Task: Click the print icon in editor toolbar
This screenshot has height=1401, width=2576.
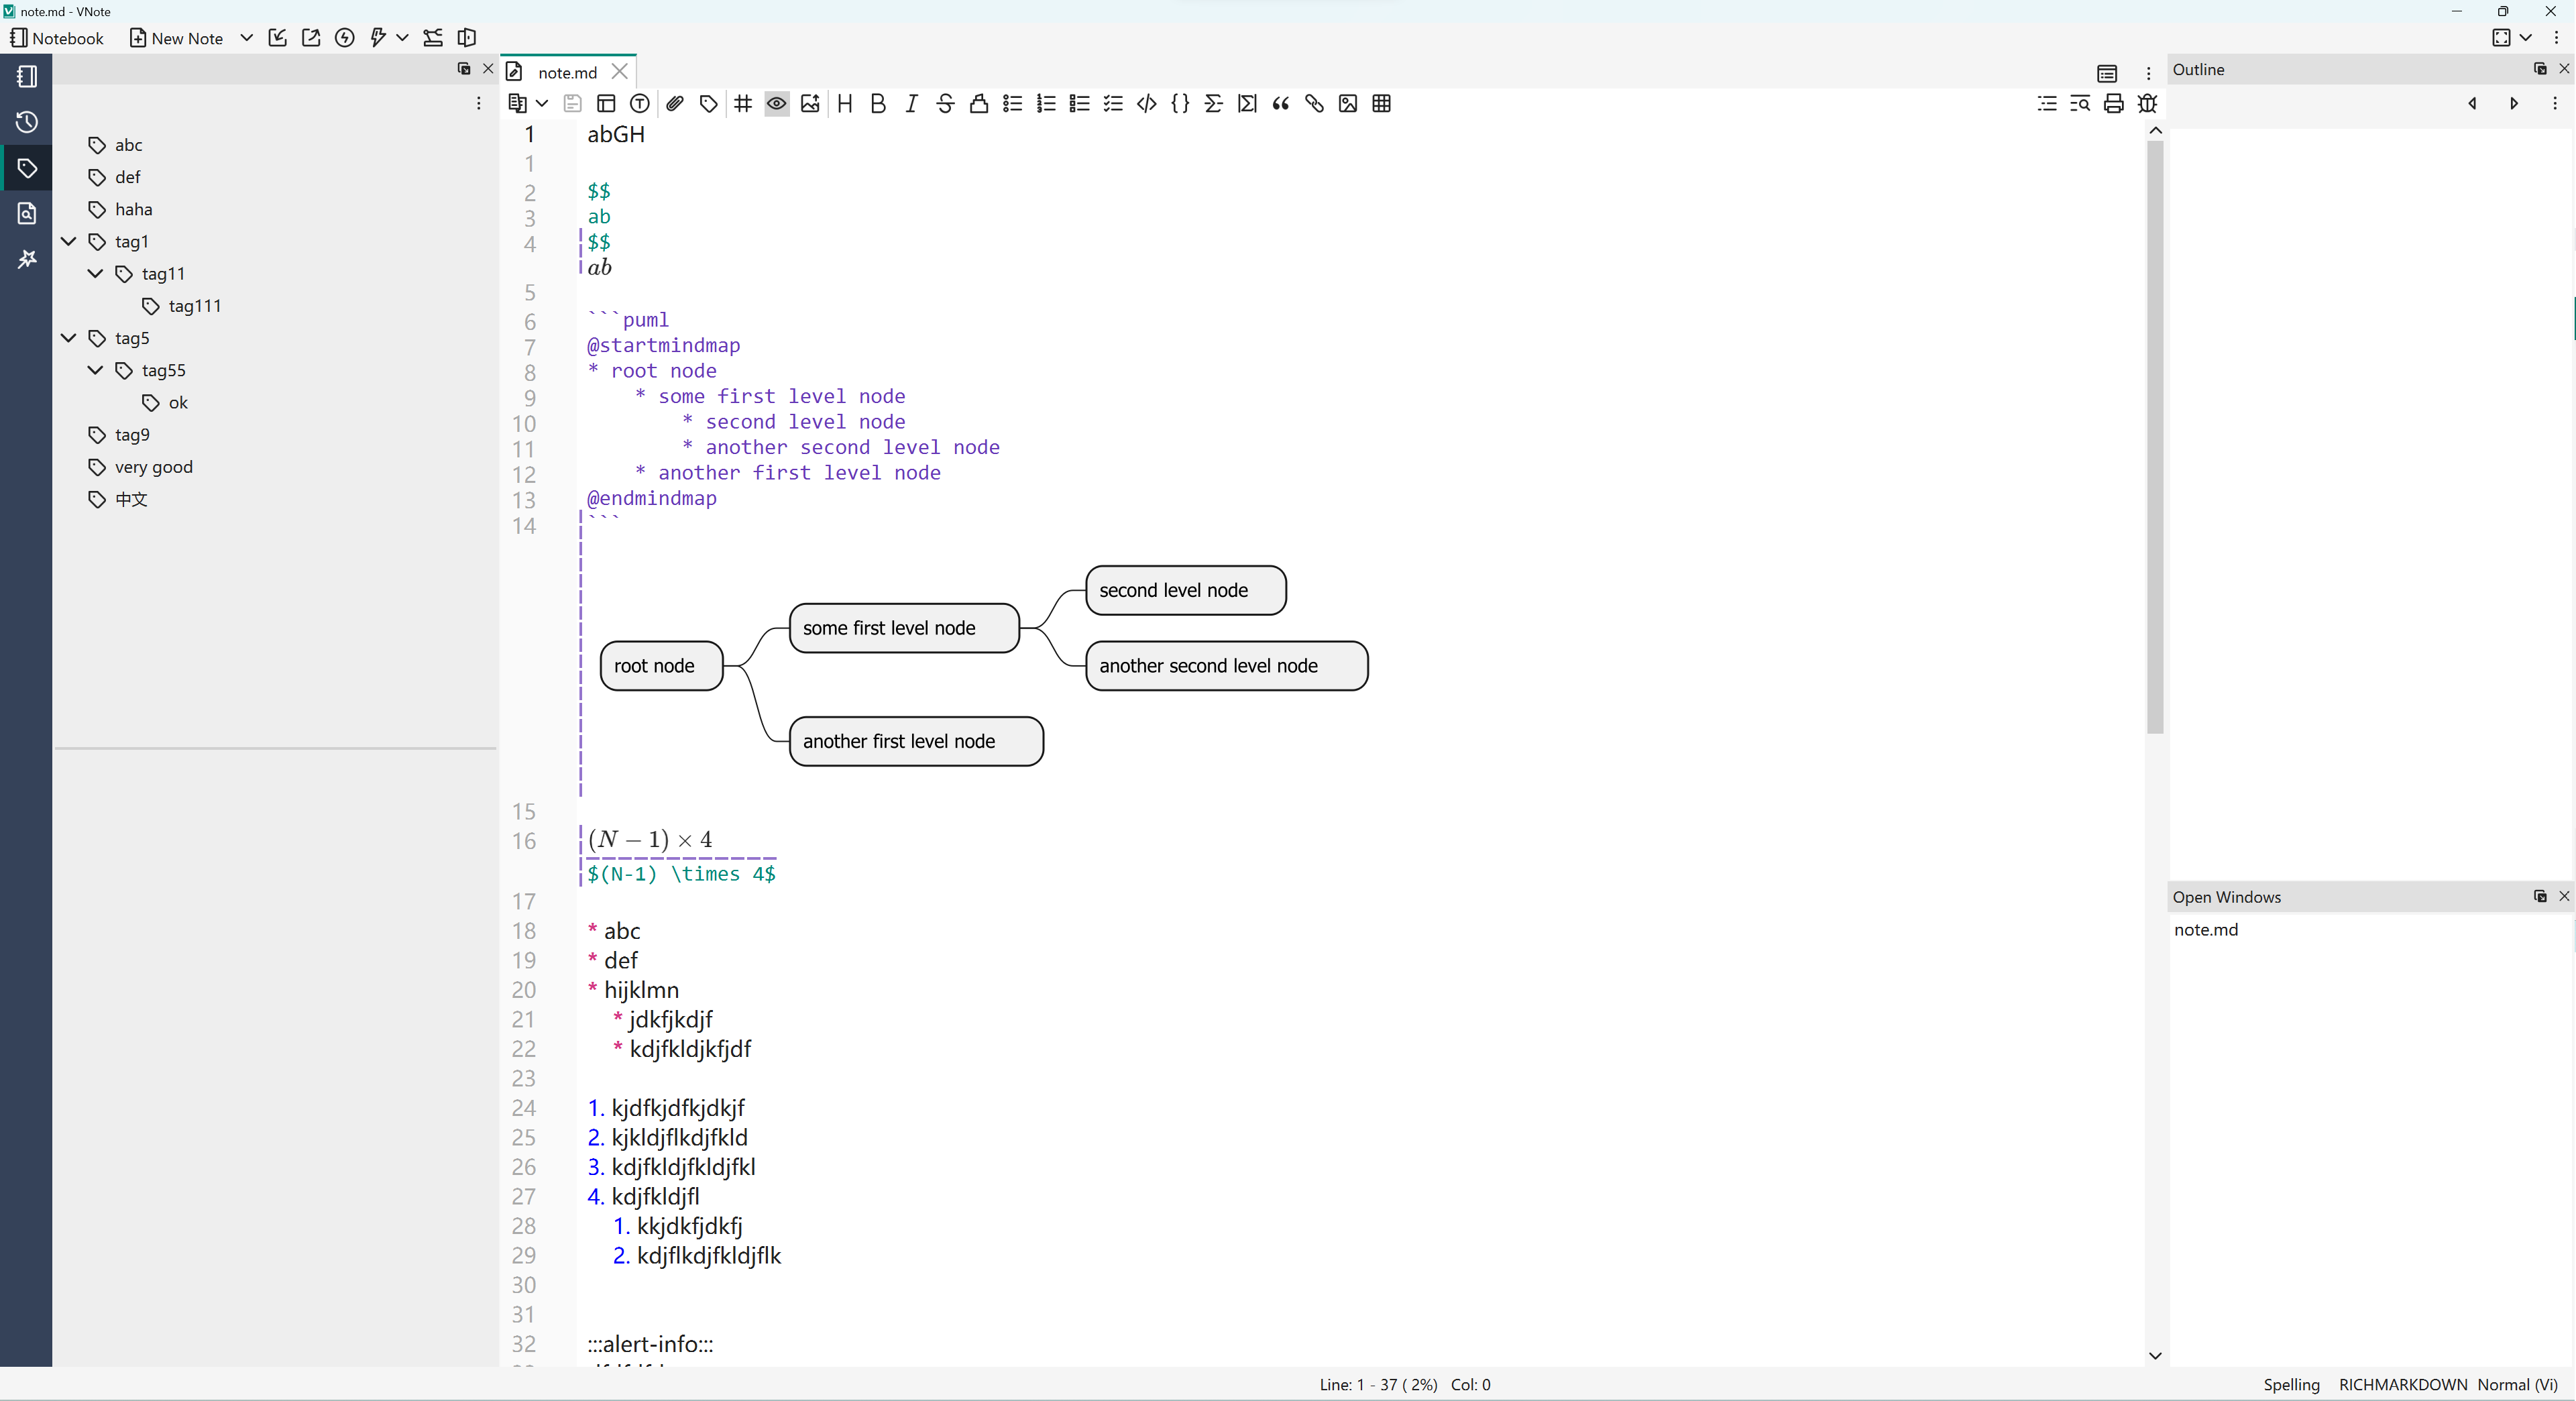Action: tap(2113, 104)
